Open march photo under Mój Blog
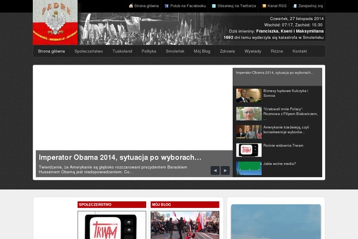The width and height of the screenshot is (358, 239). (x=185, y=225)
